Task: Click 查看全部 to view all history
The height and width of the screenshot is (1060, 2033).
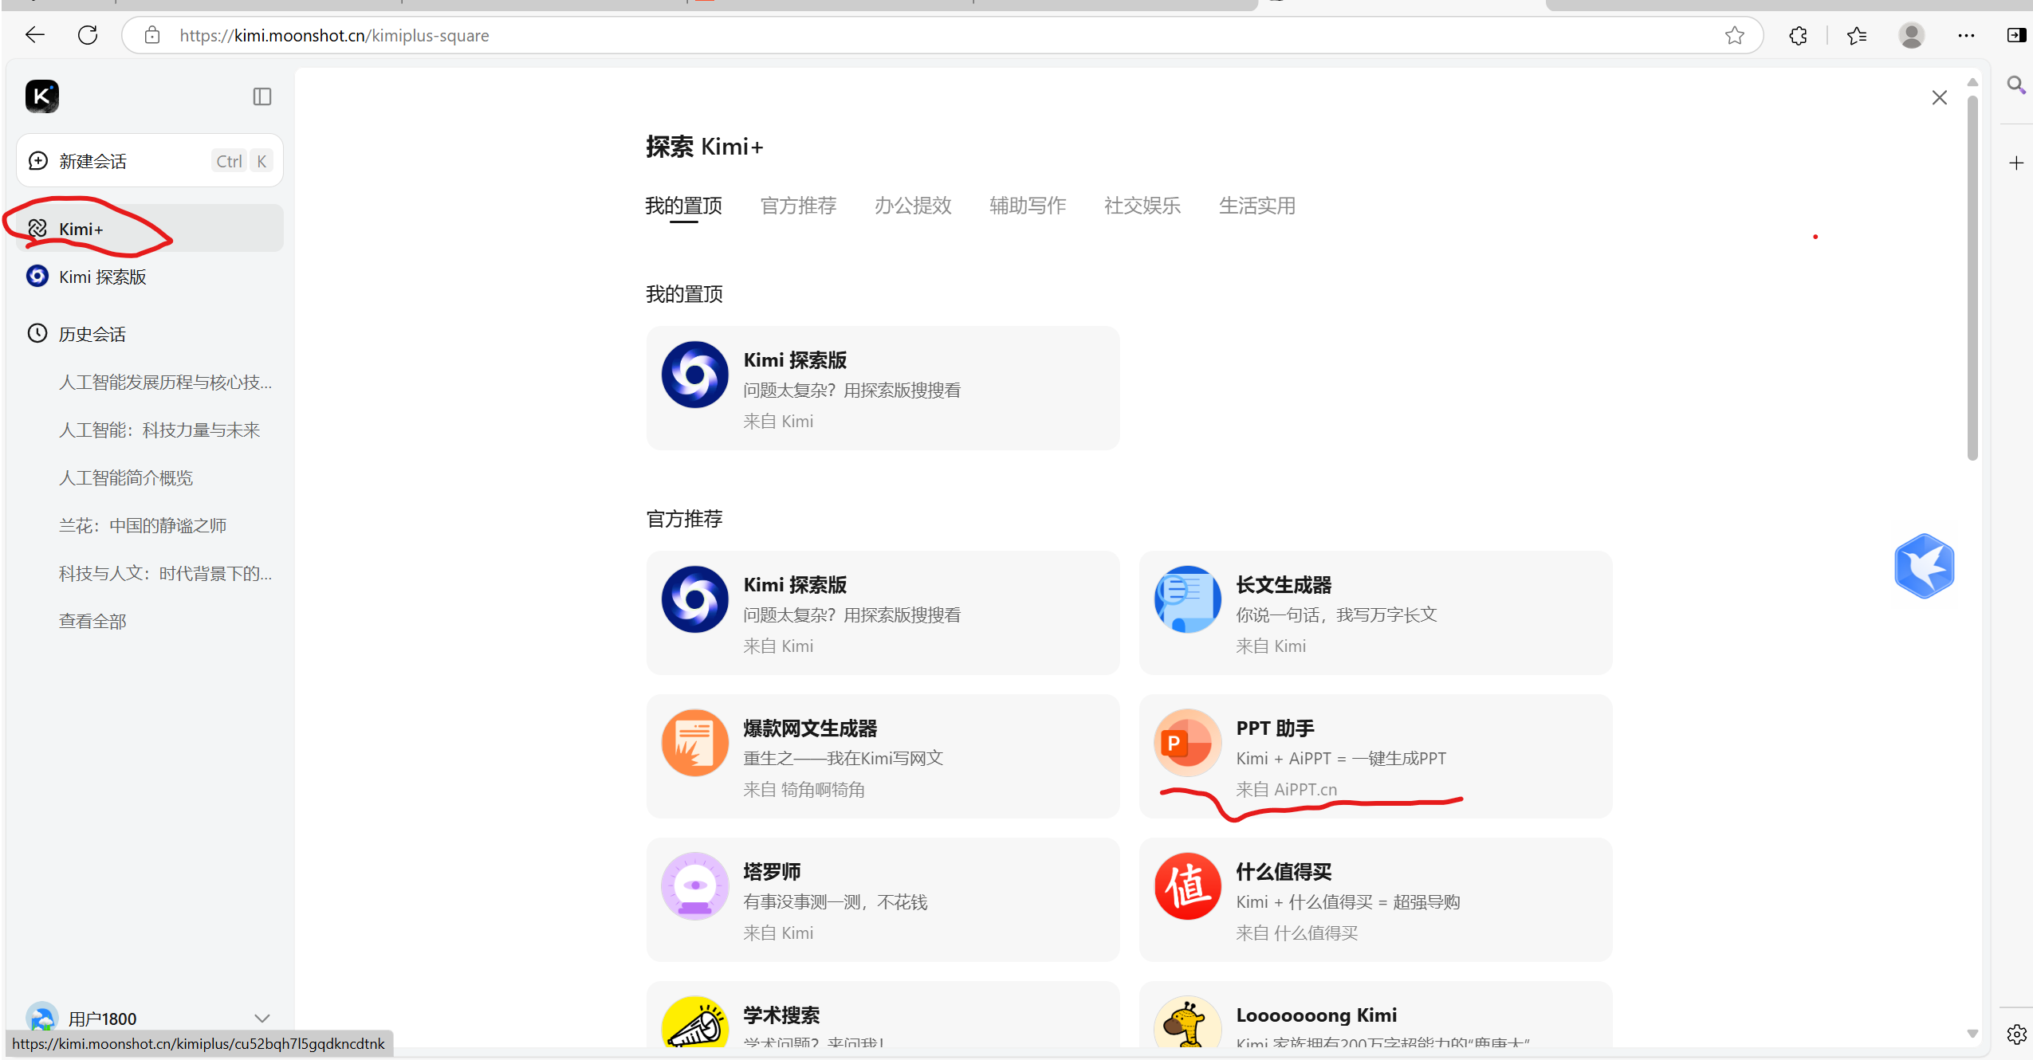Action: pyautogui.click(x=92, y=621)
